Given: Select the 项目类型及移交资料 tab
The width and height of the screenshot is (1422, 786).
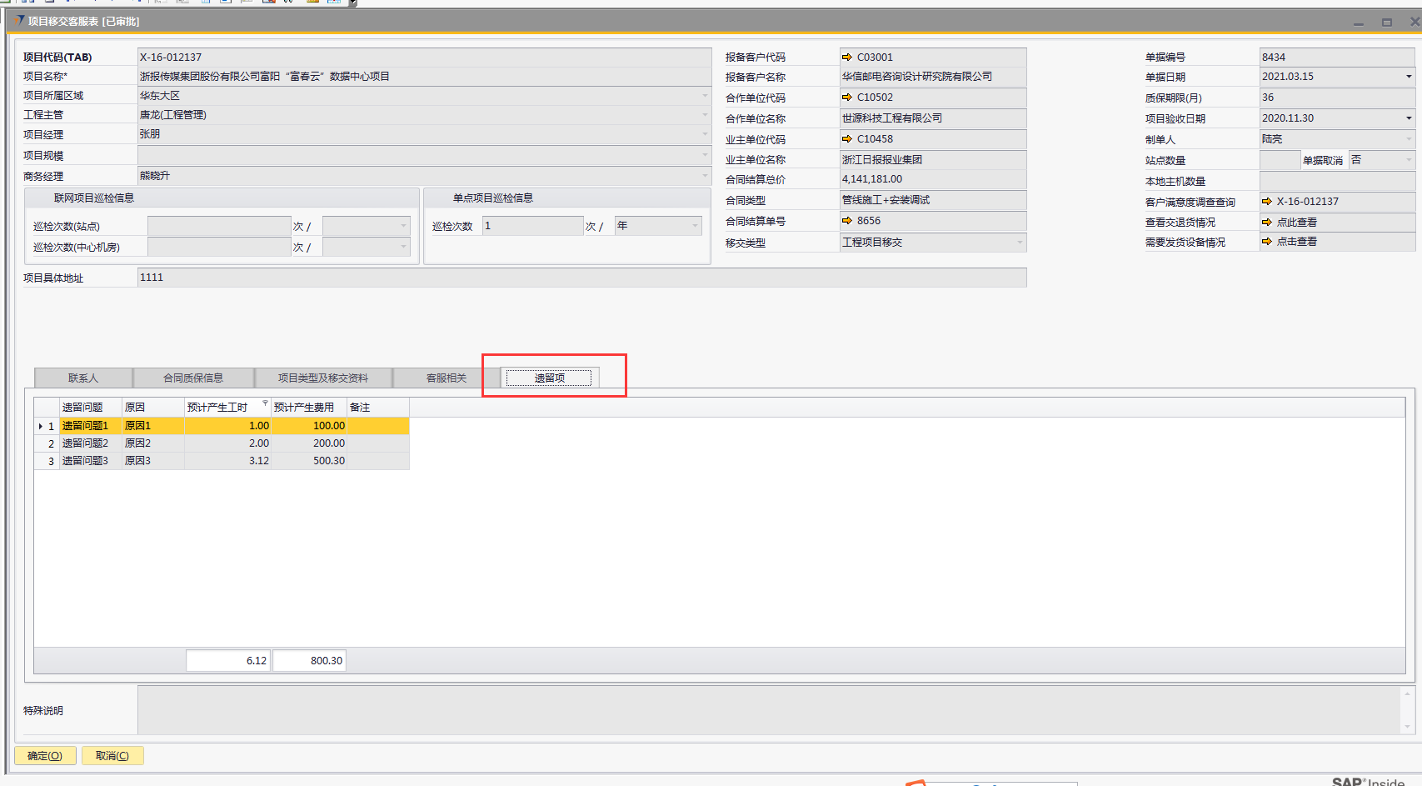Looking at the screenshot, I should click(x=323, y=378).
